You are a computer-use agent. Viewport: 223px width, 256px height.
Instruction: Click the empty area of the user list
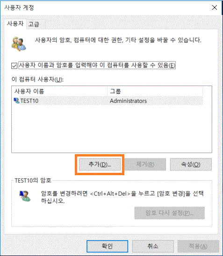pyautogui.click(x=112, y=129)
